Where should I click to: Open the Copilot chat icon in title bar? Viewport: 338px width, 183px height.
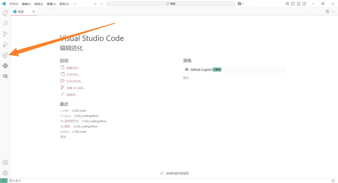coord(239,4)
